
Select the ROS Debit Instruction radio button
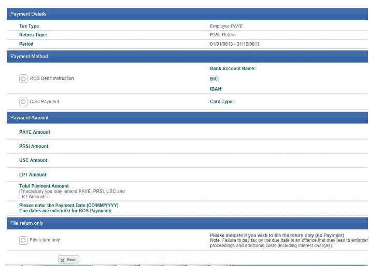pyautogui.click(x=23, y=79)
